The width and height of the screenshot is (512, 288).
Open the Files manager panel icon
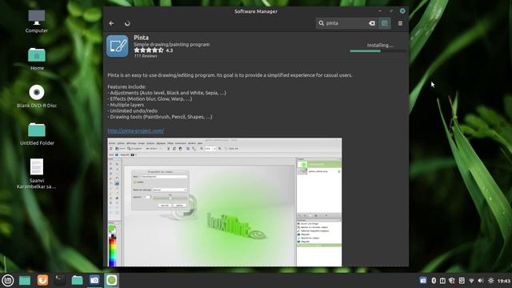(77, 280)
